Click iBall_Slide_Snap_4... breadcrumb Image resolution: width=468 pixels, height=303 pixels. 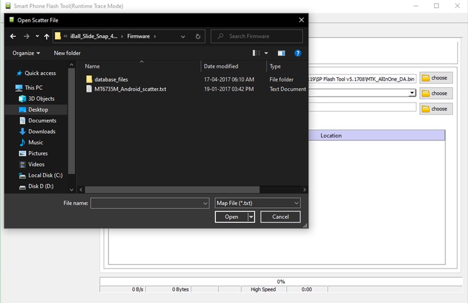(94, 36)
